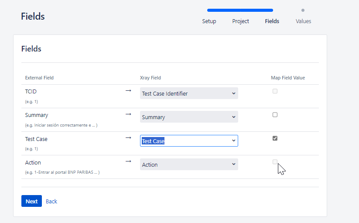Toggle Map Field Value checkbox for TCID
Viewport: 359px width, 223px height.
coord(275,91)
